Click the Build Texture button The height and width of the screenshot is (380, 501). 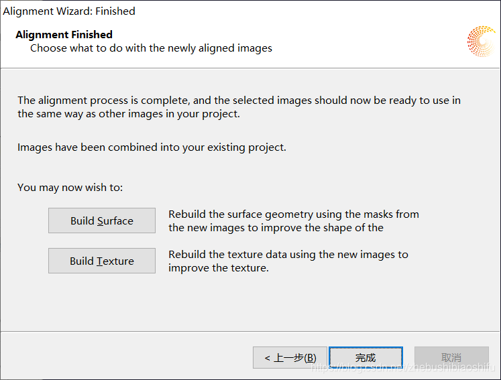(102, 261)
